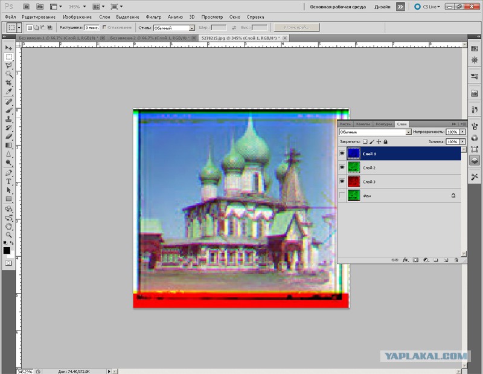
Task: Select the 3D Camera Rotate tool
Action: pyautogui.click(x=8, y=218)
